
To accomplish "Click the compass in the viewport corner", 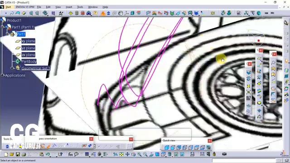I will pos(256,38).
